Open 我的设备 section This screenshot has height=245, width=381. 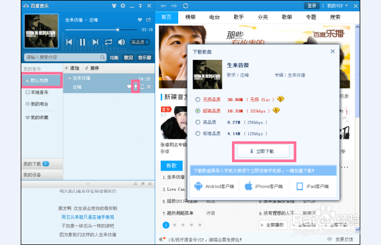click(x=42, y=175)
